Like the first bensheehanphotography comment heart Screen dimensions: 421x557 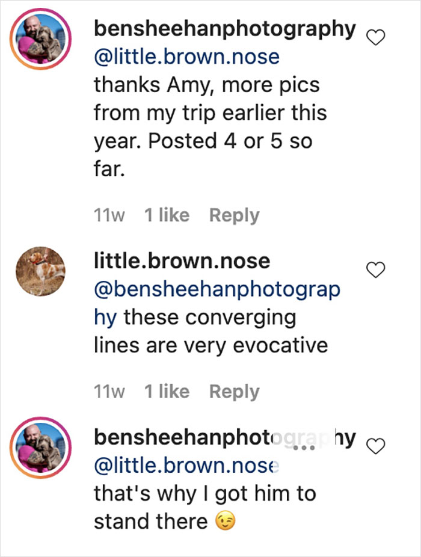tap(375, 37)
